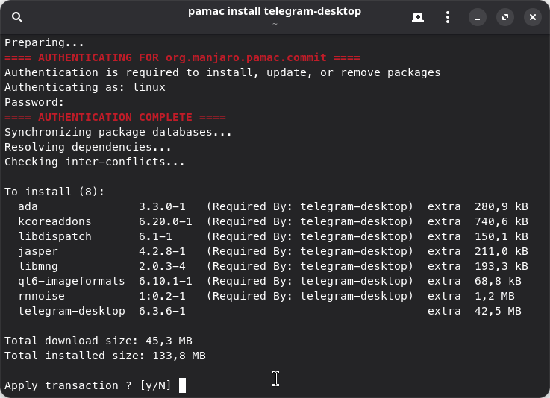Click the 'jasper' package name

pyautogui.click(x=38, y=251)
